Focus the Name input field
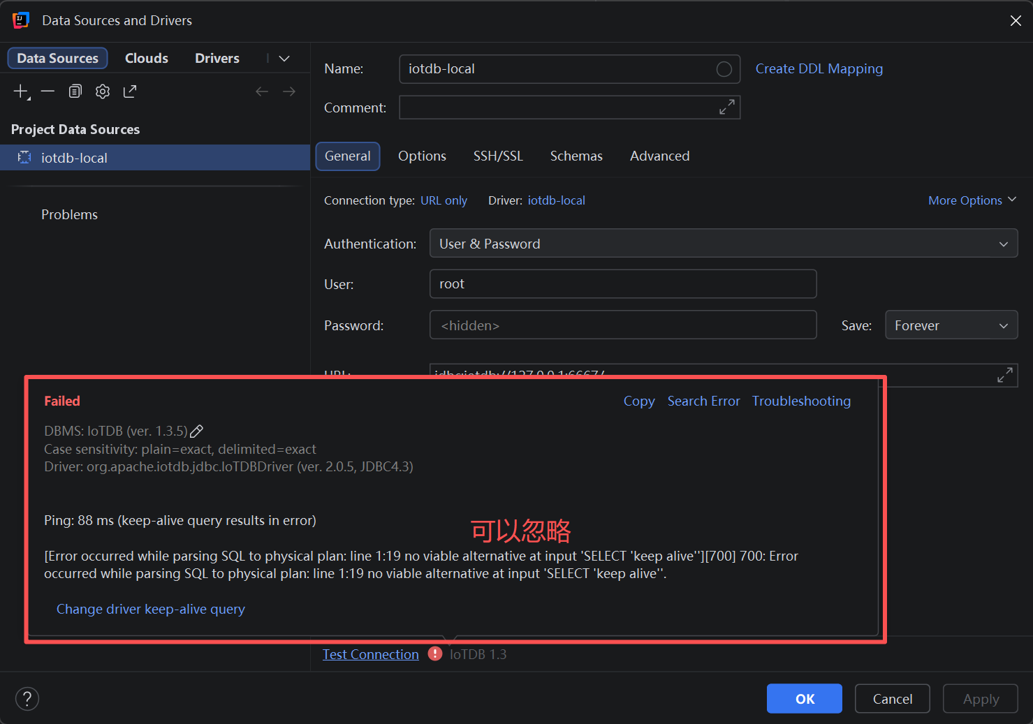 569,69
